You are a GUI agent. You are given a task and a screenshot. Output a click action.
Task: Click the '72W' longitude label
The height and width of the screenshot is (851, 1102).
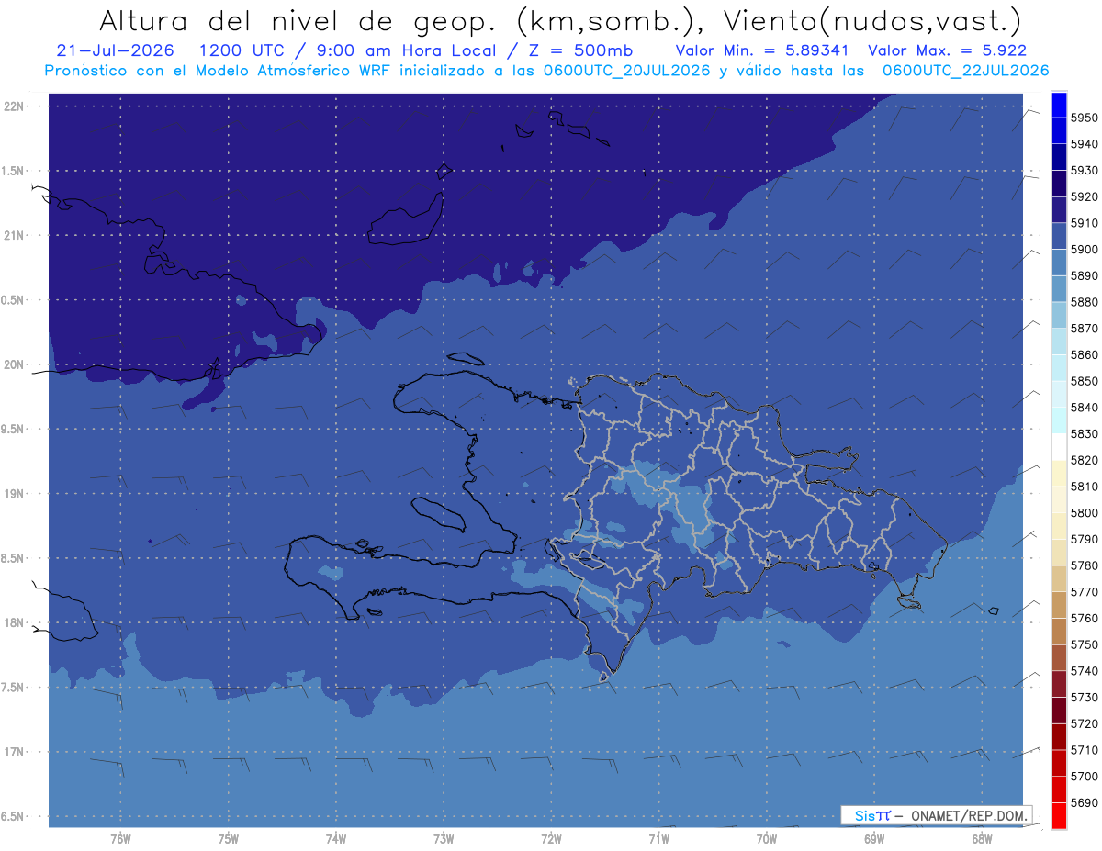point(551,838)
